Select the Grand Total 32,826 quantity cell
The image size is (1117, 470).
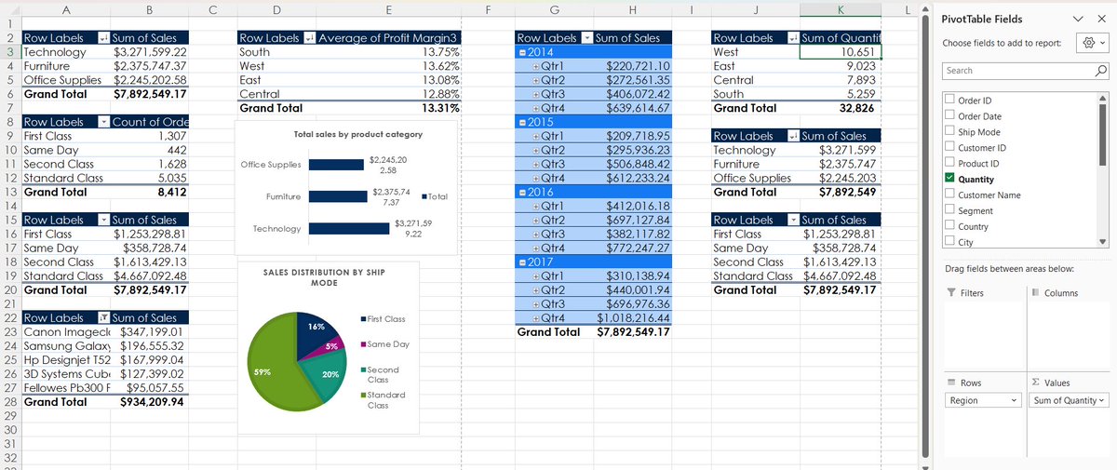pos(841,108)
